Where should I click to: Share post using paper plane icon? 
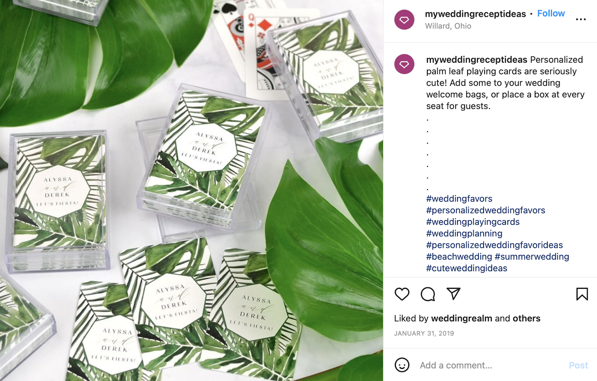[x=453, y=294]
